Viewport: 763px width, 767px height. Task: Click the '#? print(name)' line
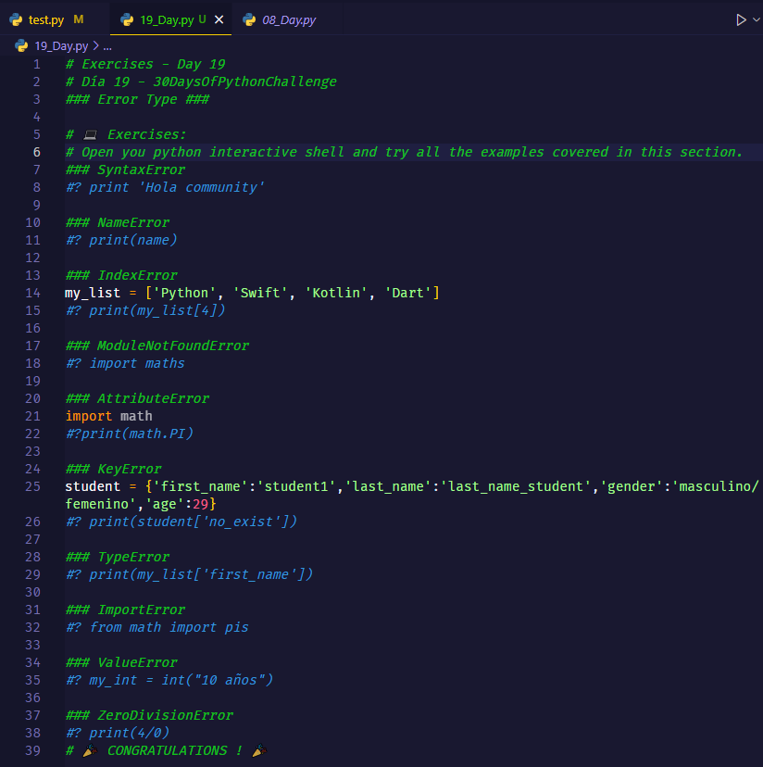pyautogui.click(x=121, y=240)
